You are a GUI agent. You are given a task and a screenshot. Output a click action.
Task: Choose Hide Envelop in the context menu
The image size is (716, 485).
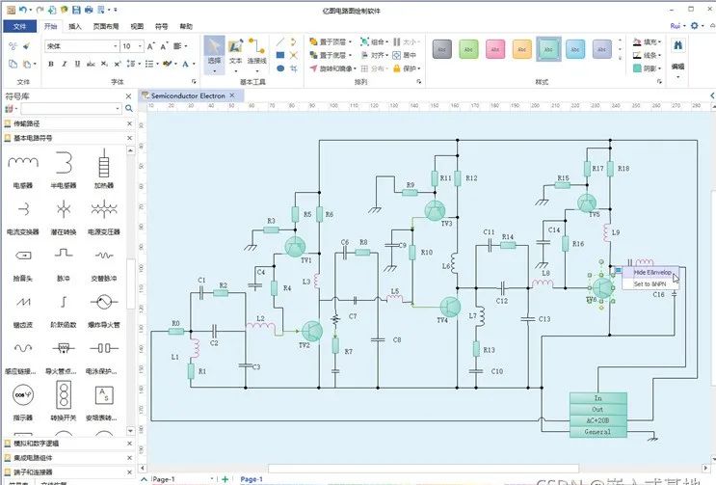pyautogui.click(x=651, y=272)
